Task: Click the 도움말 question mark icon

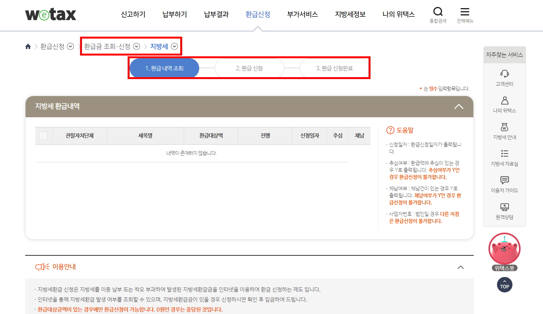Action: tap(390, 130)
